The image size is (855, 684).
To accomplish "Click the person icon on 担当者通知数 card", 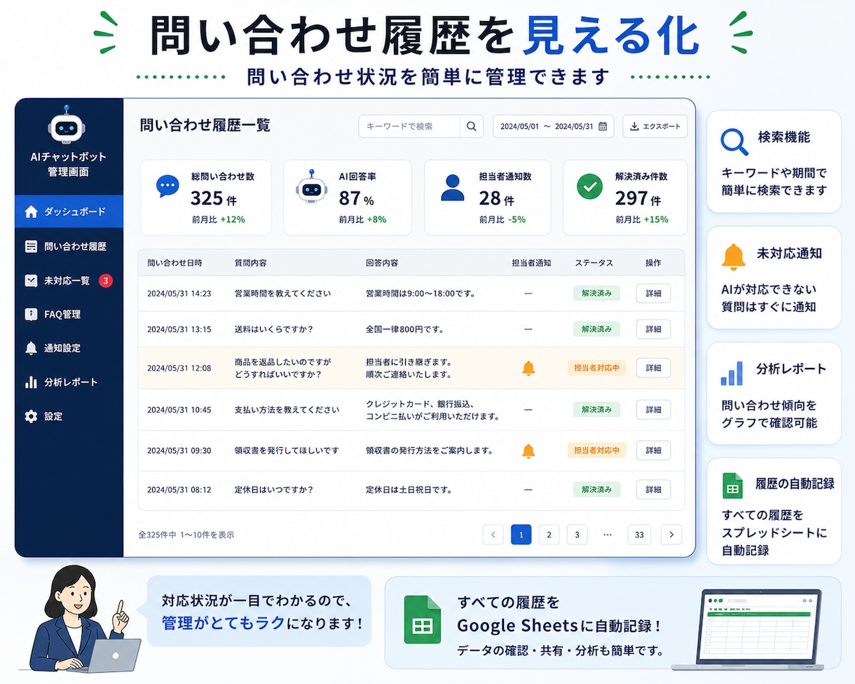I will [x=453, y=187].
